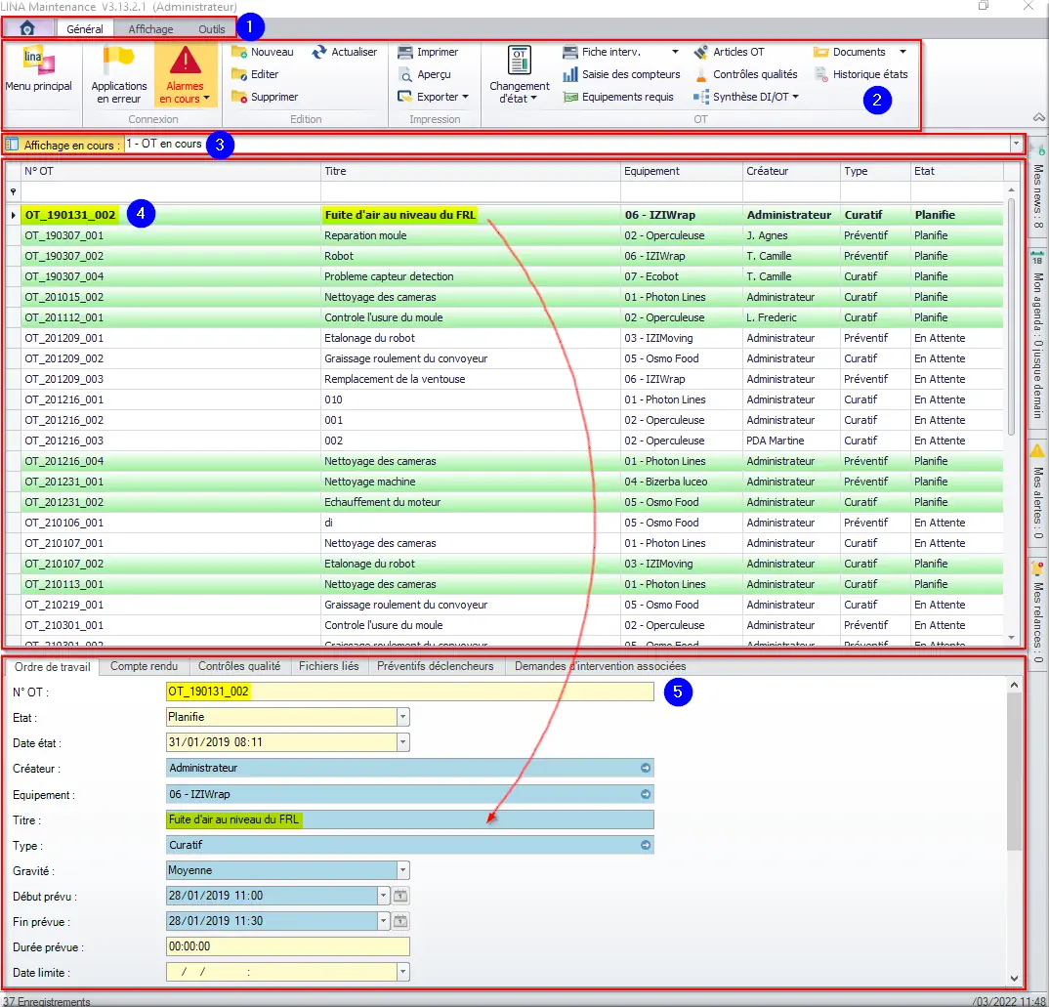Open the home icon tab
The width and height of the screenshot is (1049, 1007).
click(x=27, y=28)
